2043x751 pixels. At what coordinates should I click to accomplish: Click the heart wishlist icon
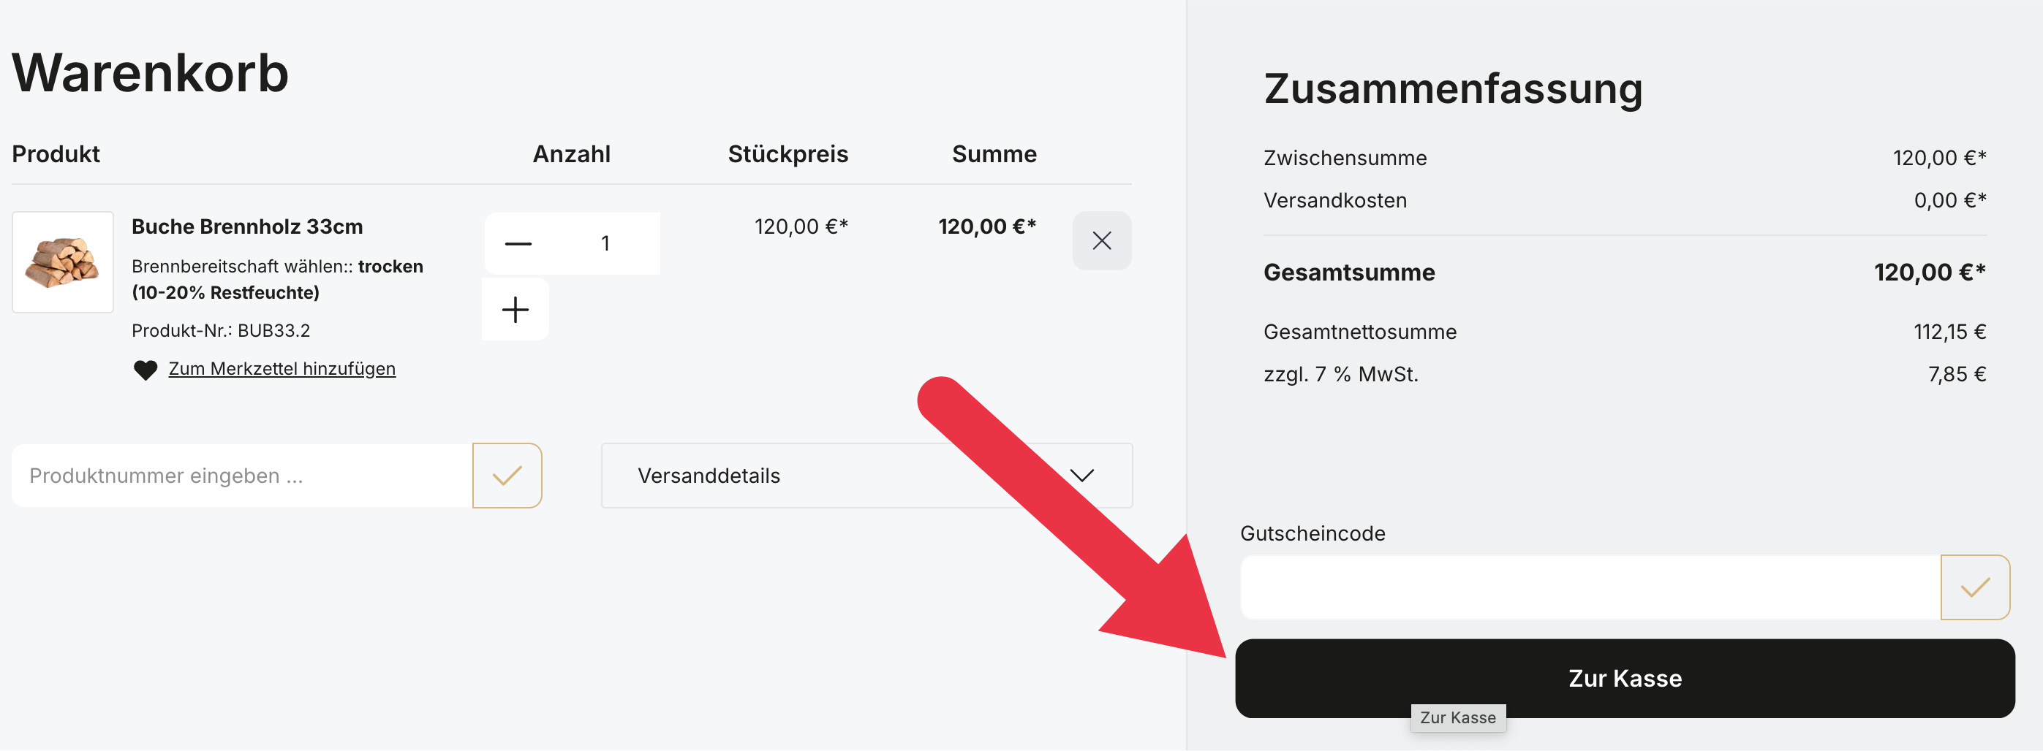click(145, 370)
